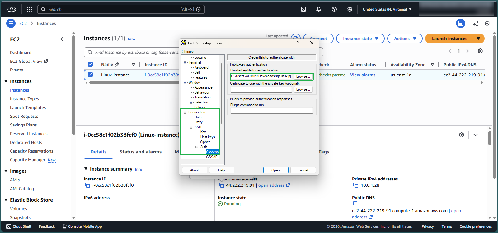498x233 pixels.
Task: Toggle the select-all instances checkbox
Action: tap(90, 64)
